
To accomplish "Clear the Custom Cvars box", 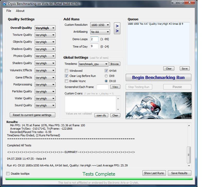I will [x=115, y=115].
